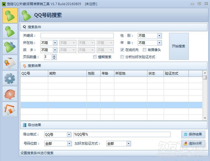Image resolution: width=210 pixels, height=161 pixels.
Task: Open the green and blue group users sidebar icon
Action: [10, 47]
